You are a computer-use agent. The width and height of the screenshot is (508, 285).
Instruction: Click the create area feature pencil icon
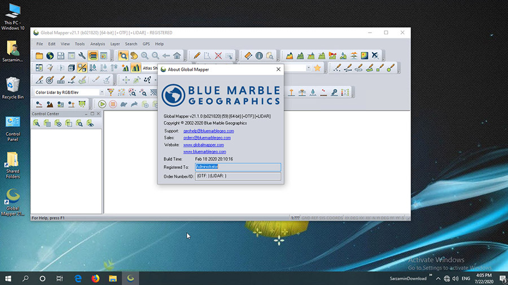[x=369, y=68]
